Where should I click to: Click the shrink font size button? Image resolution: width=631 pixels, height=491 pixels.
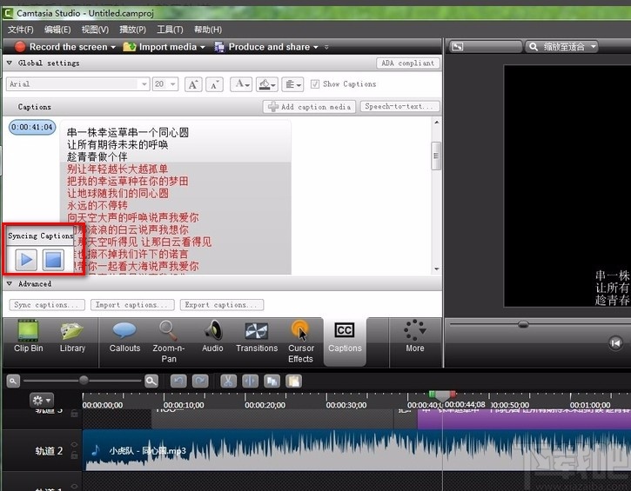click(x=214, y=84)
